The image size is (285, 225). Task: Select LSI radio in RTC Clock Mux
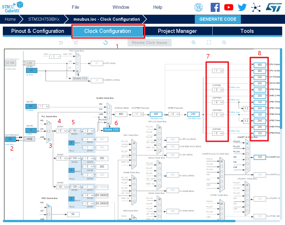[77, 71]
